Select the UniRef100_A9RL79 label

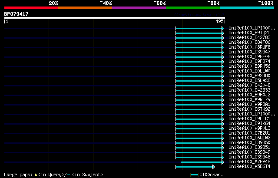249,100
